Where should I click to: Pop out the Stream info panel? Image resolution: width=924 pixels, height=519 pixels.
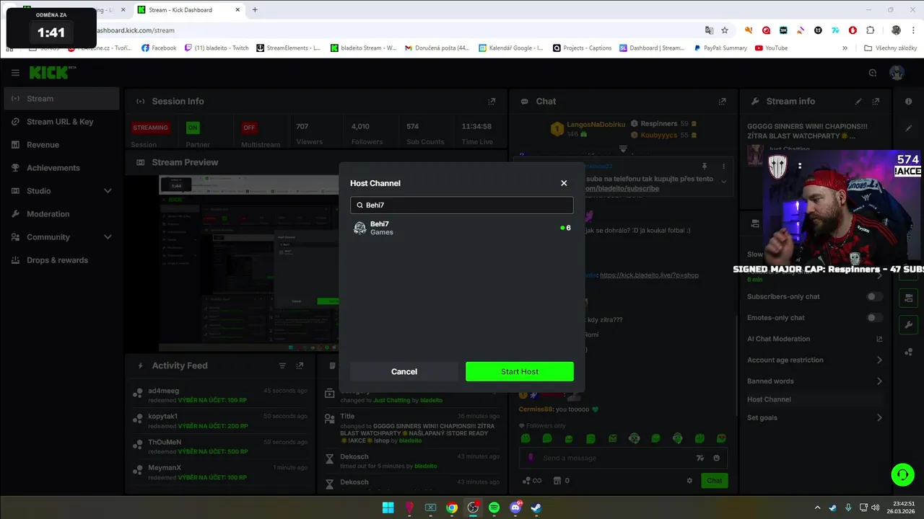point(876,102)
